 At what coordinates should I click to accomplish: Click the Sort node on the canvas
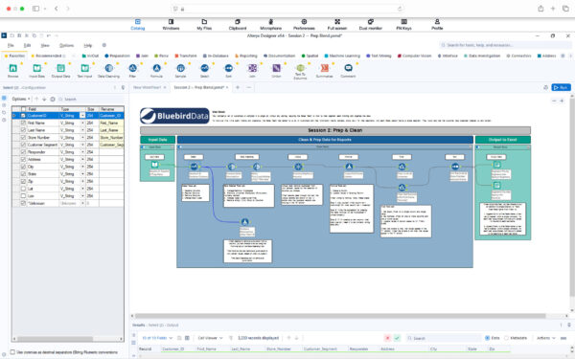(455, 167)
